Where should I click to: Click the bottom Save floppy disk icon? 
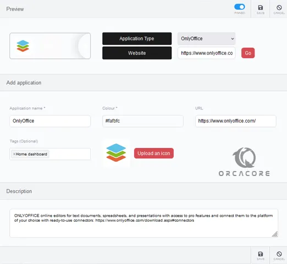[x=261, y=254]
